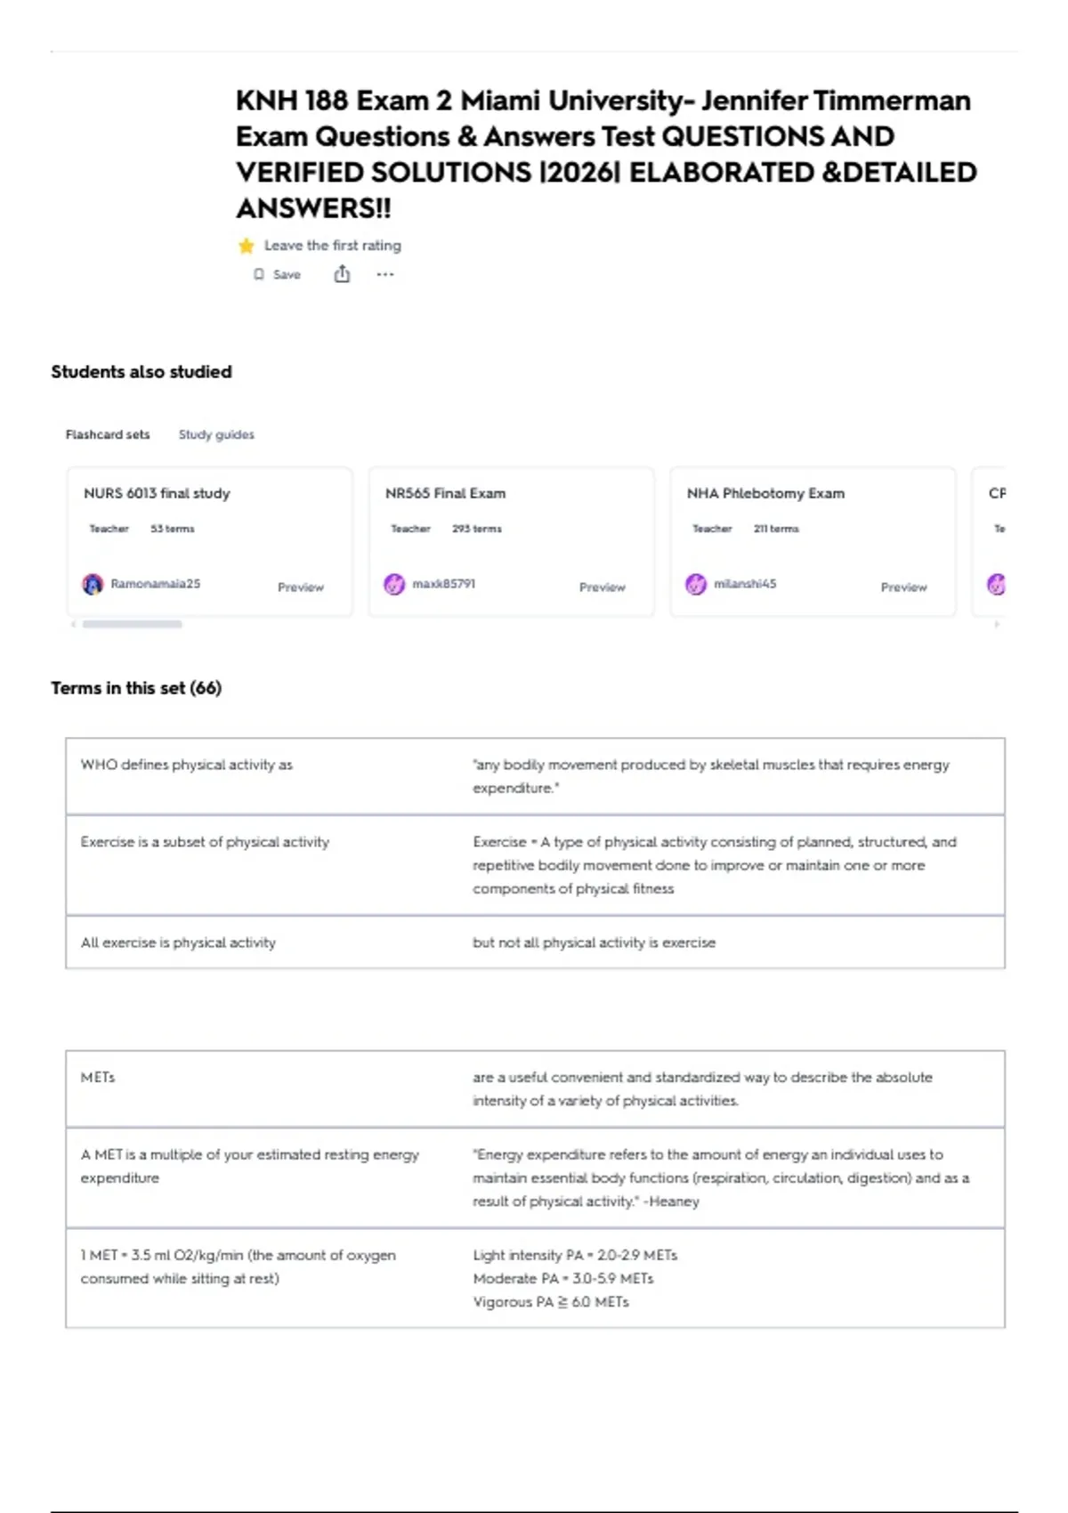The height and width of the screenshot is (1513, 1068).
Task: Click the horizontal carousel scrollbar thumb
Action: tap(133, 625)
